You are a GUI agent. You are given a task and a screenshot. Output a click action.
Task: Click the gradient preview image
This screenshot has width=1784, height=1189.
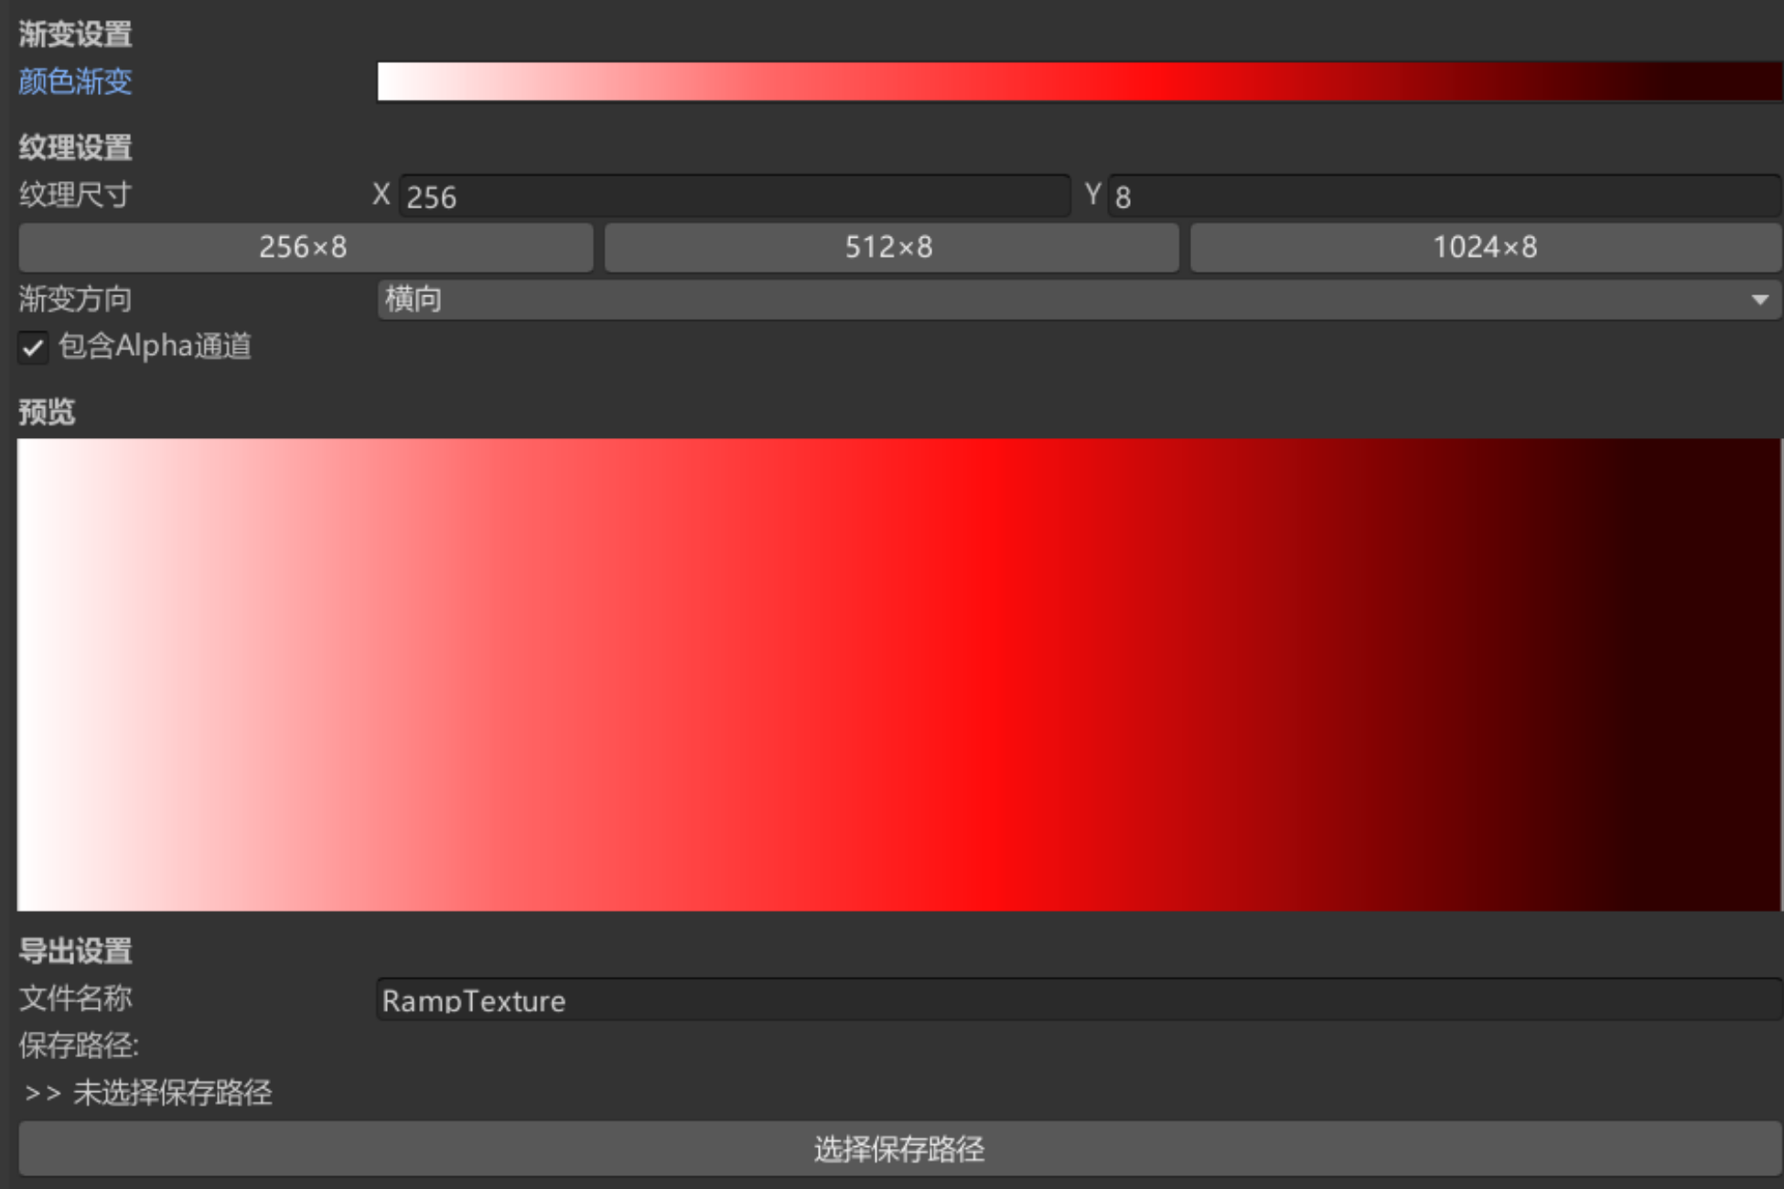pyautogui.click(x=898, y=674)
